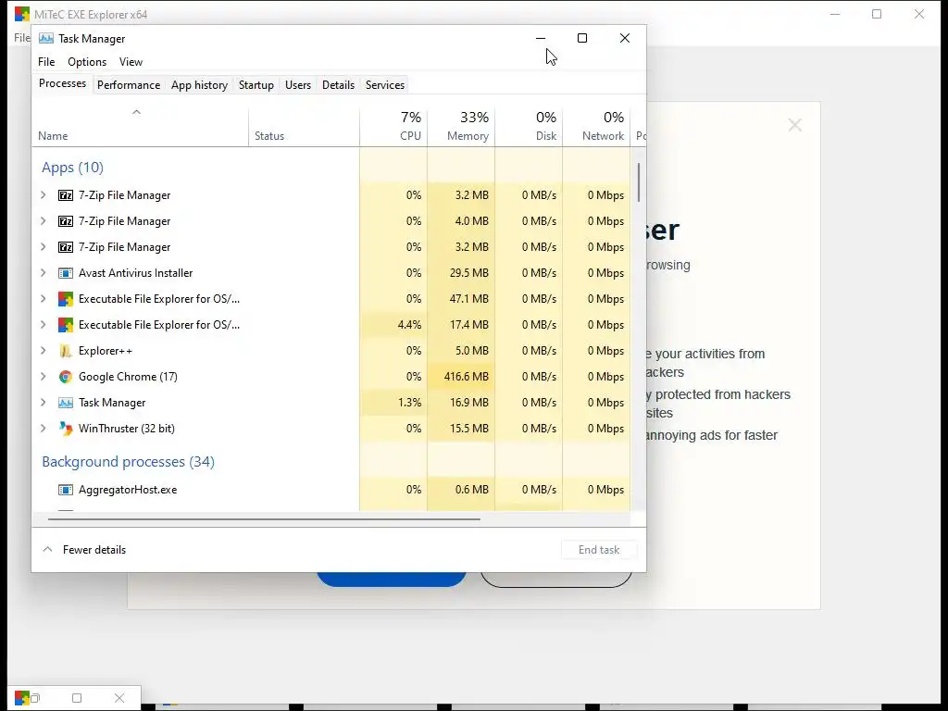This screenshot has height=711, width=948.
Task: Sort processes by the Name column
Action: [141, 128]
